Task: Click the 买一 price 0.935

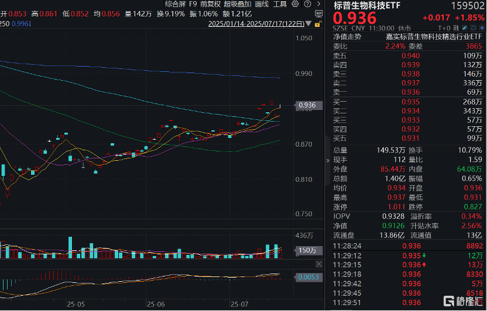Action: [x=410, y=102]
